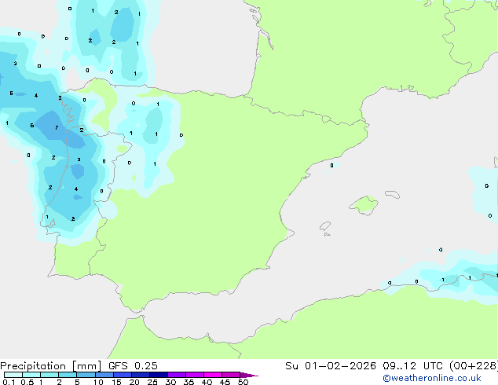The height and width of the screenshot is (385, 498).
Task: Click the Mallorca island on the map
Action: (x=364, y=205)
